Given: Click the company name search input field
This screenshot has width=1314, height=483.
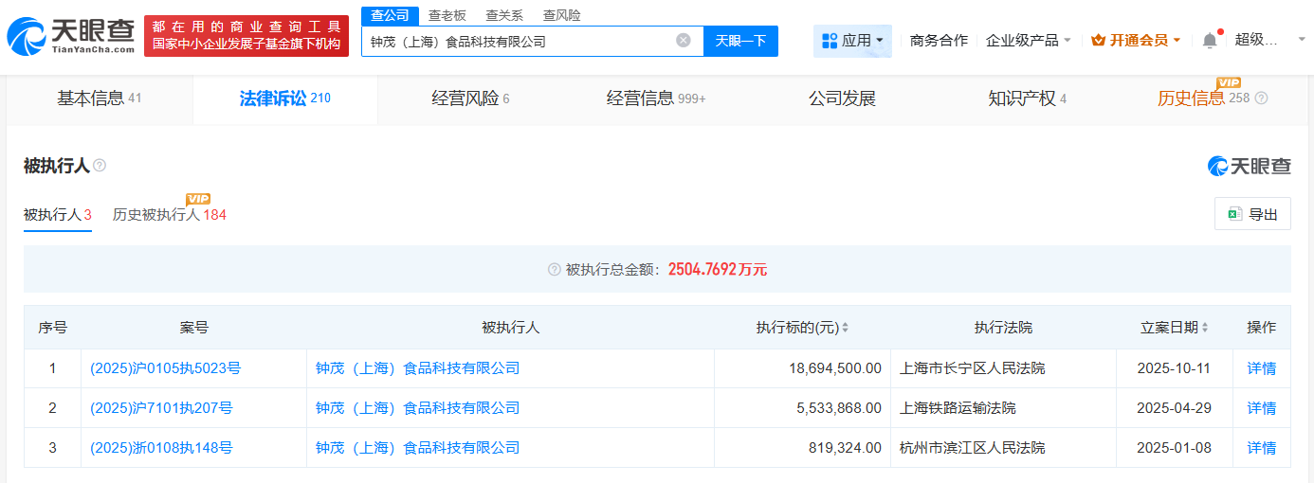Looking at the screenshot, I should tap(517, 41).
